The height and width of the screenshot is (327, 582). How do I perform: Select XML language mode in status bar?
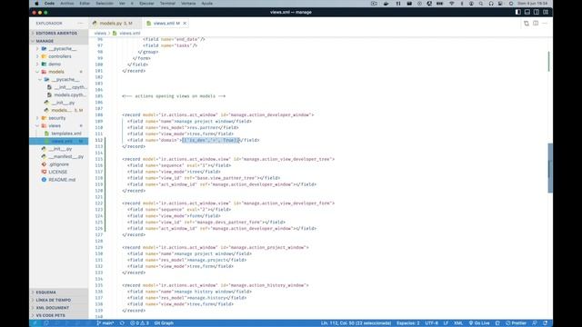(x=458, y=323)
